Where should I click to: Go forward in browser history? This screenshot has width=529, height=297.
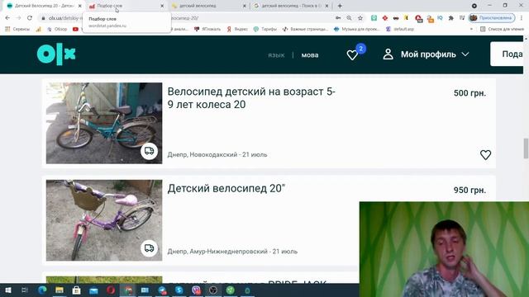(x=18, y=18)
